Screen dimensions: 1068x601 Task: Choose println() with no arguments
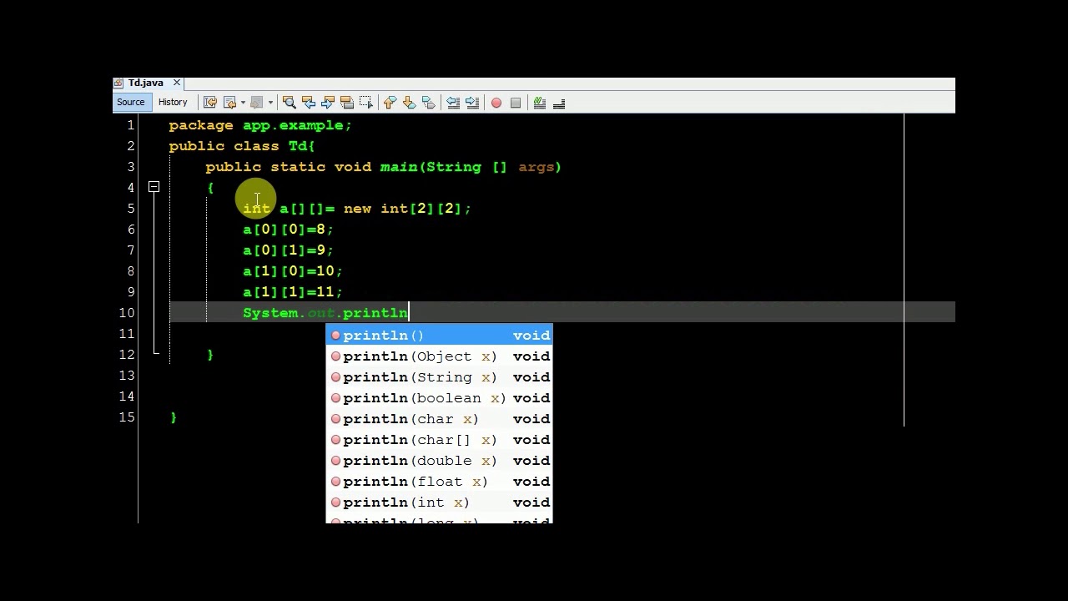pyautogui.click(x=439, y=336)
